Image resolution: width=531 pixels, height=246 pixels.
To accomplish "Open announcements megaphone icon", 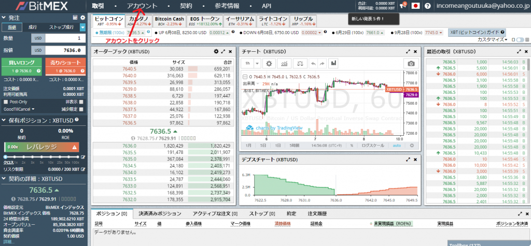I will pyautogui.click(x=403, y=5).
